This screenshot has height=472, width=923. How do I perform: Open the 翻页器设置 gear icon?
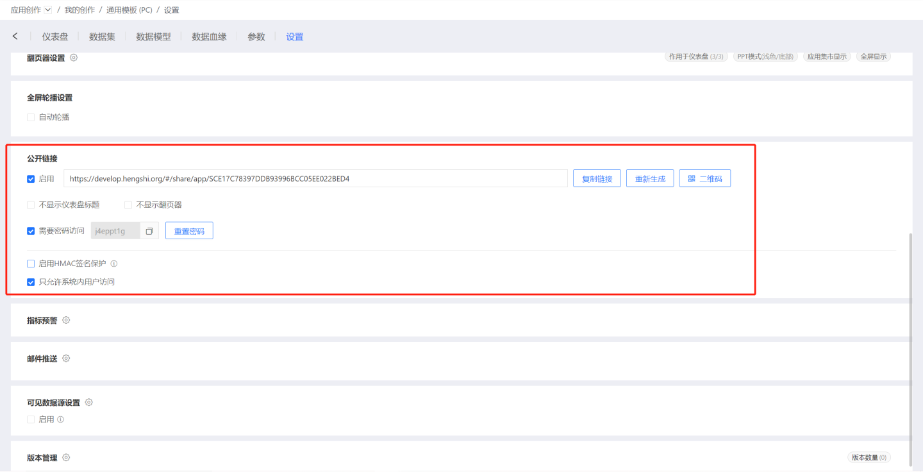(74, 58)
